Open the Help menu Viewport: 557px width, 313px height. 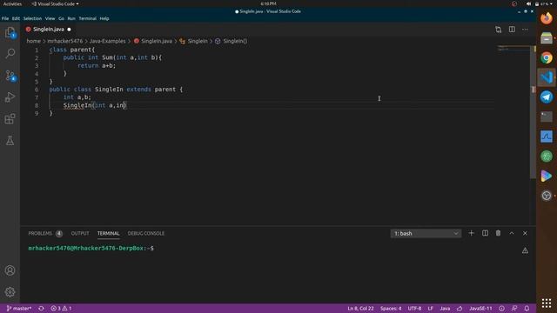coord(104,18)
